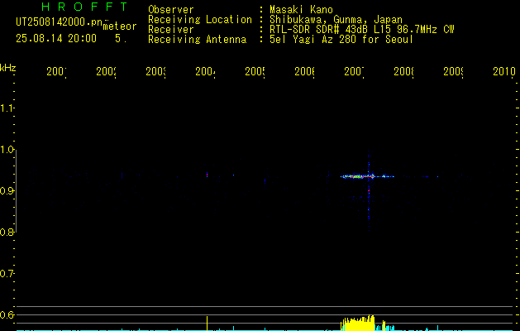520x331 pixels.
Task: Select the file name UT2508142000.pn
Action: coord(59,22)
